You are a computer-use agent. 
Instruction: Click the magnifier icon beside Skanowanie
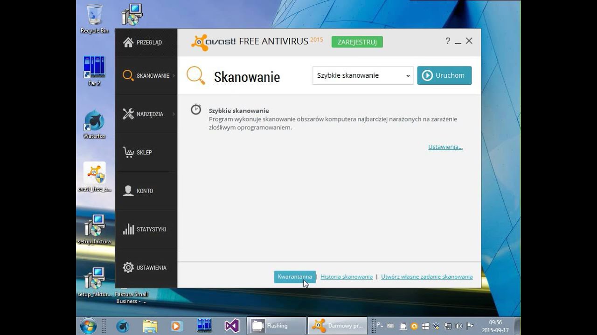click(x=128, y=76)
